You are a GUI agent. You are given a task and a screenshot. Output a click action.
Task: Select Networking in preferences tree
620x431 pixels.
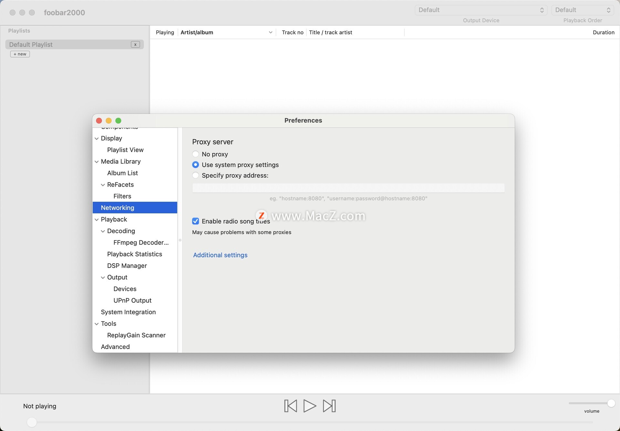point(135,208)
